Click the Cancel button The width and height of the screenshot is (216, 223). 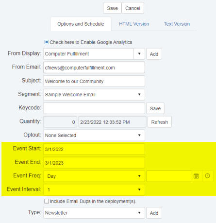click(133, 8)
